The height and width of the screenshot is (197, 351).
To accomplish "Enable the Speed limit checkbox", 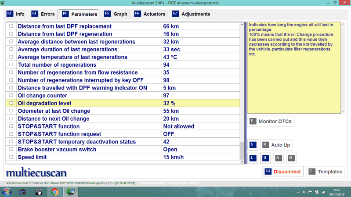I will tap(11, 157).
